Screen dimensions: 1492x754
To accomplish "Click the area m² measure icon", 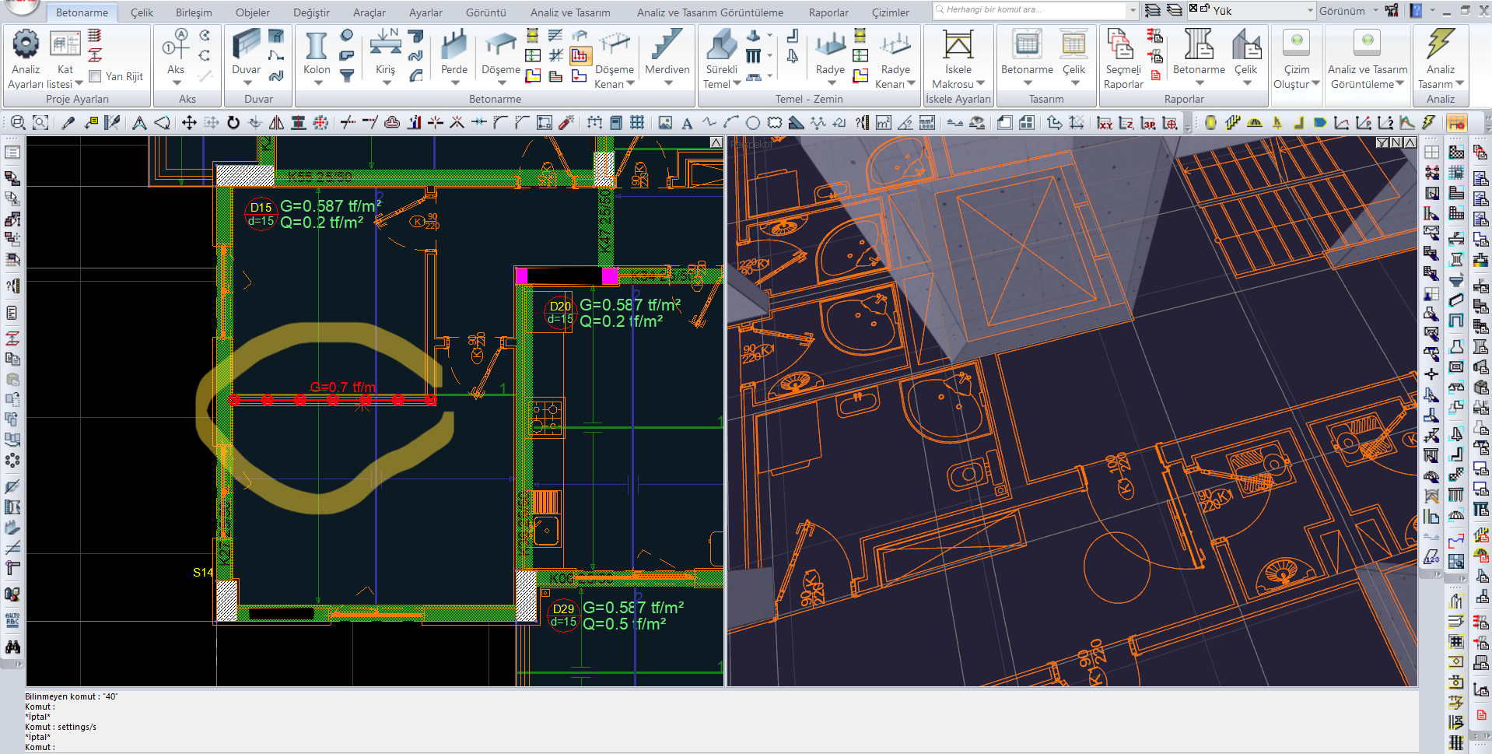I will pyautogui.click(x=883, y=122).
